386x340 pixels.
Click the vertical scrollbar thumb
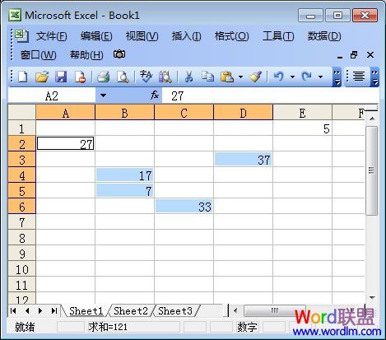pyautogui.click(x=372, y=170)
